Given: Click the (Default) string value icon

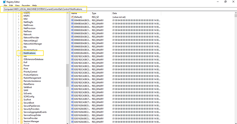Looking at the screenshot, I should [72, 17].
